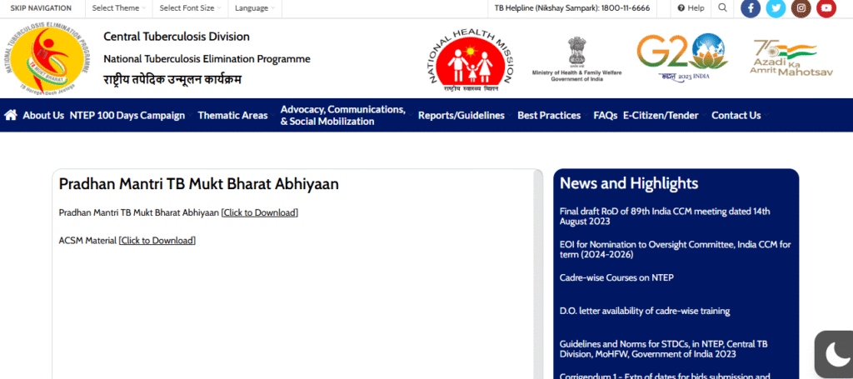Click the search magnifier icon
This screenshot has height=379, width=853.
(722, 8)
